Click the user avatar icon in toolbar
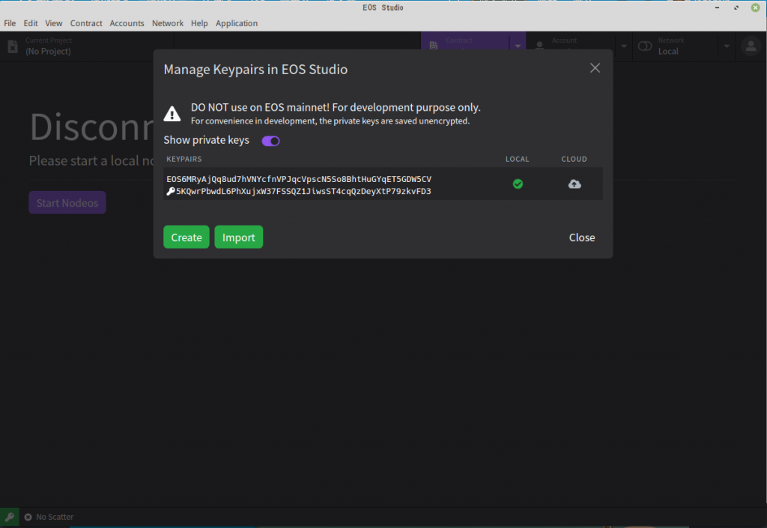767x528 pixels. click(x=751, y=46)
